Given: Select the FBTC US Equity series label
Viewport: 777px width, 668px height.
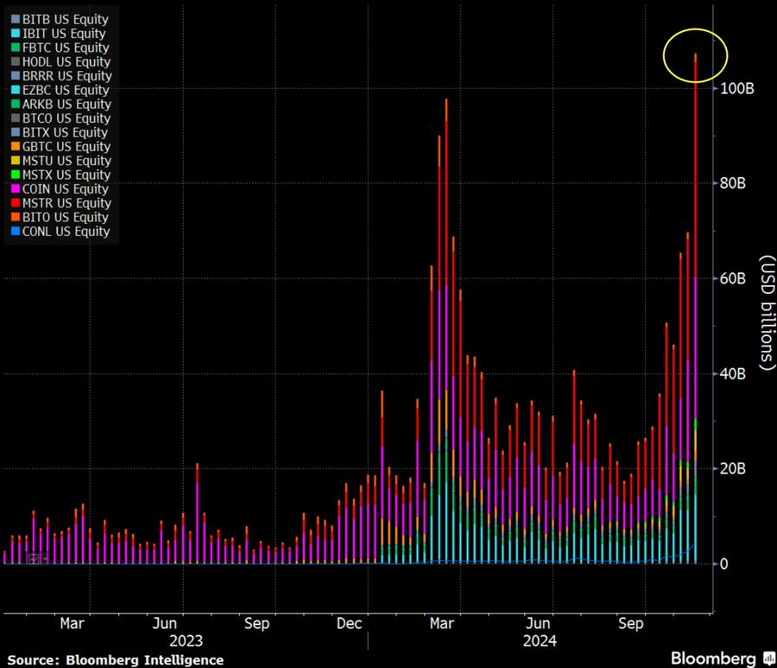Looking at the screenshot, I should point(66,48).
